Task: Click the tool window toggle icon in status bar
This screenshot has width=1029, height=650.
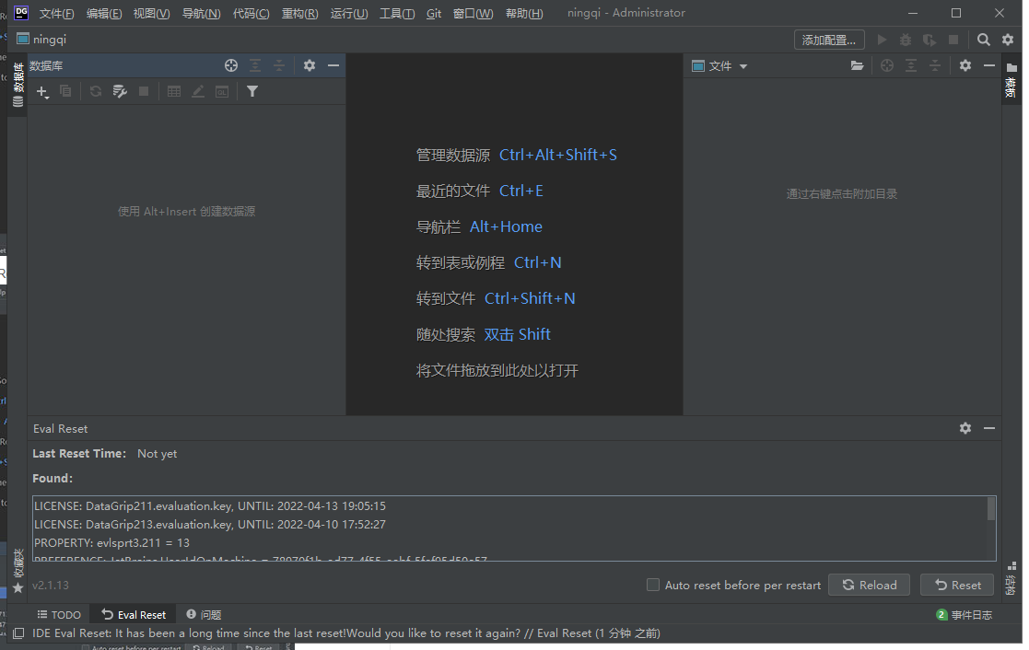Action: click(19, 633)
